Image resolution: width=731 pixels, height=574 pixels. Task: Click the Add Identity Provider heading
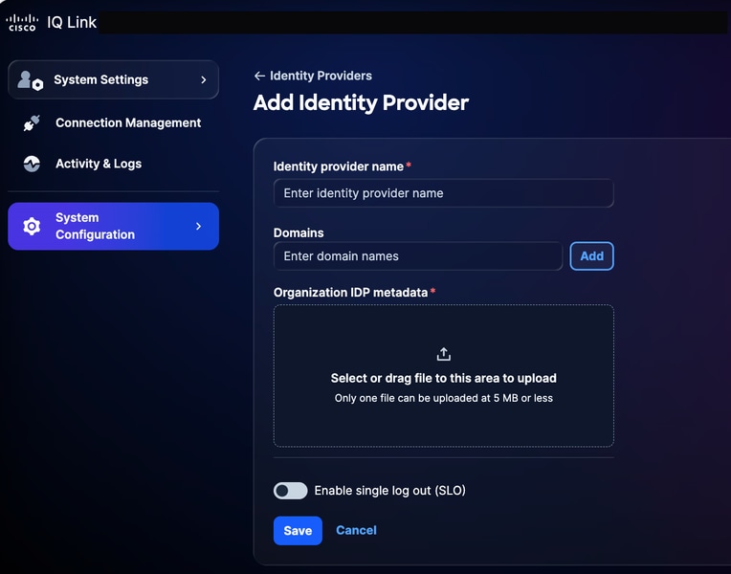(361, 103)
